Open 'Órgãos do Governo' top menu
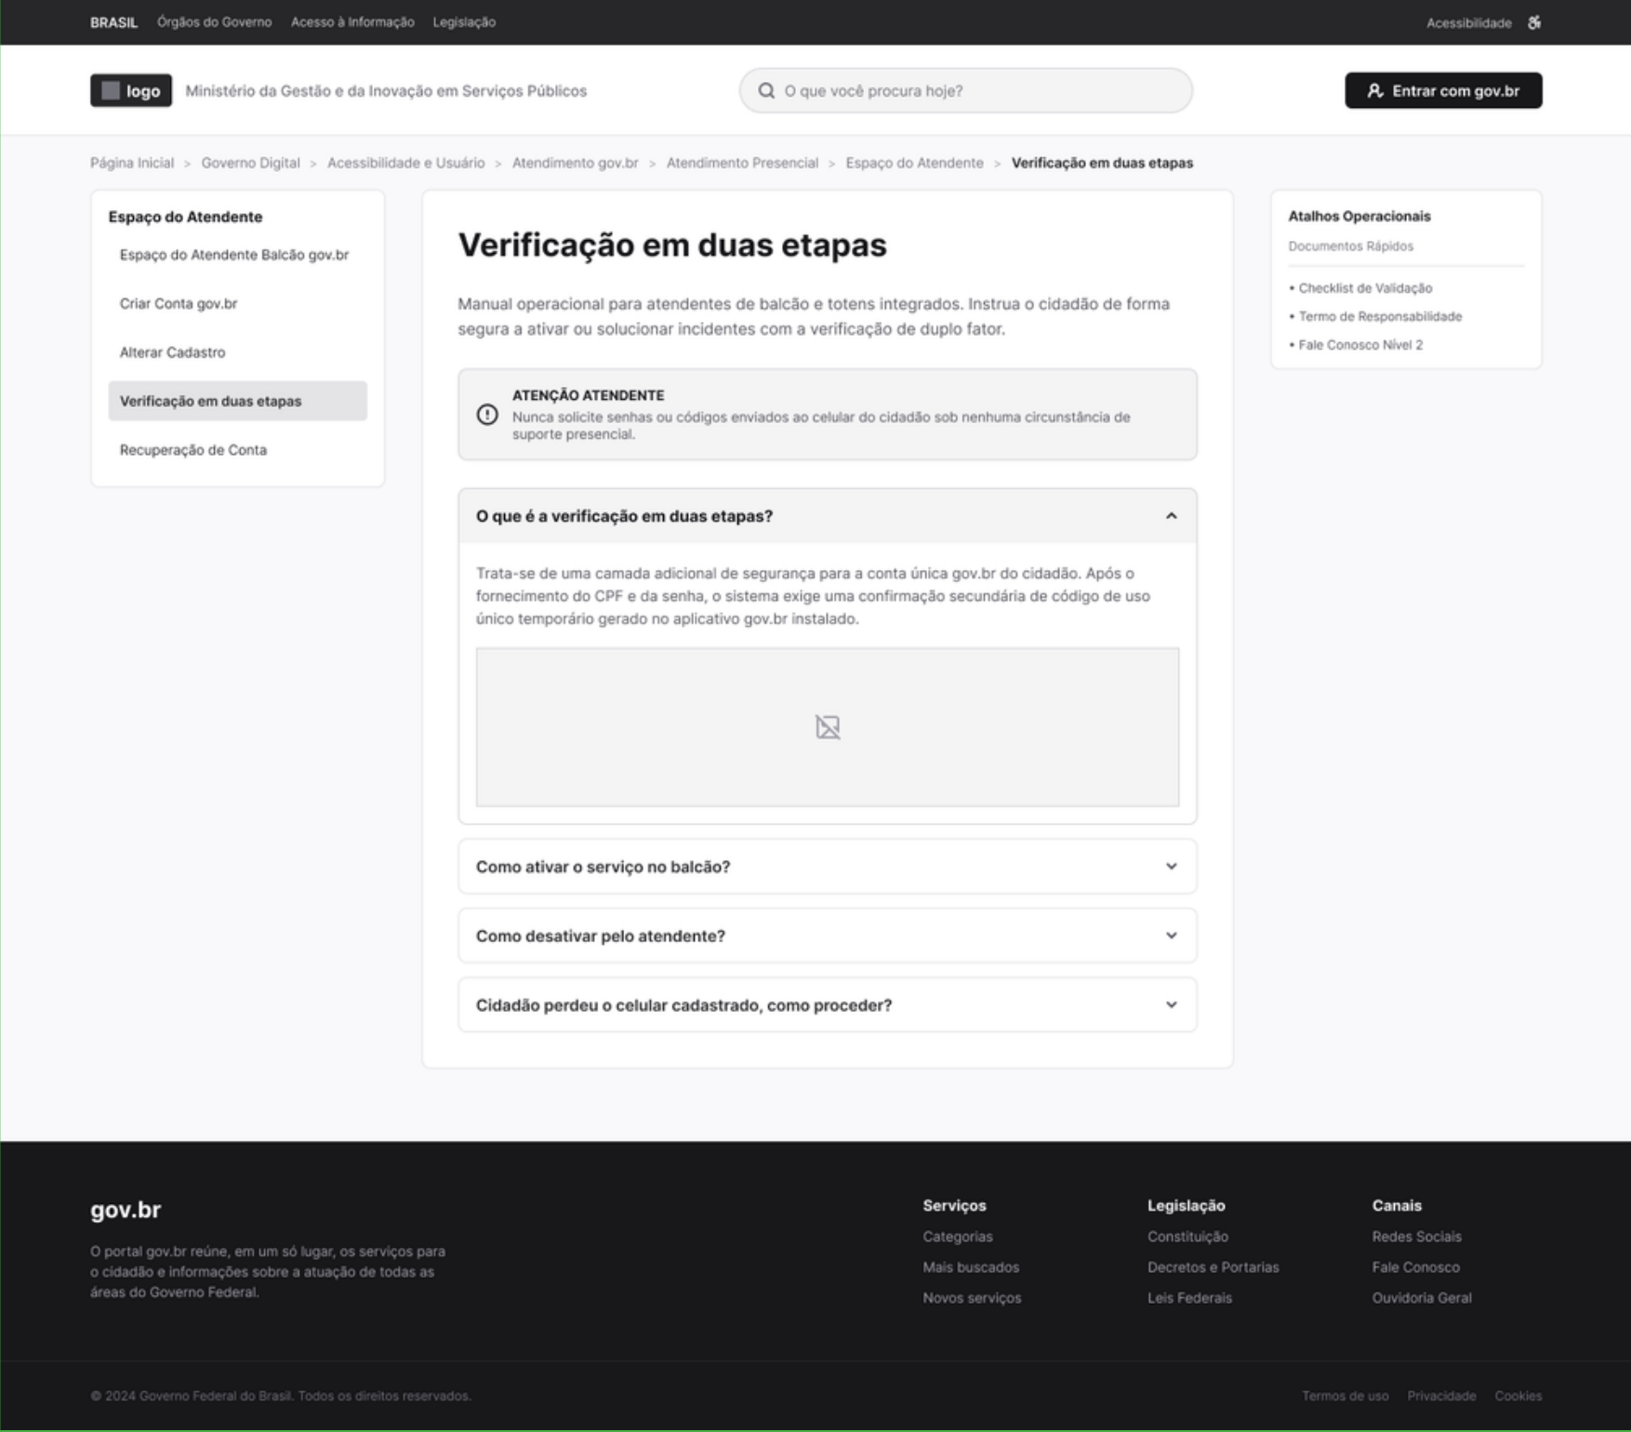1631x1432 pixels. click(x=214, y=22)
